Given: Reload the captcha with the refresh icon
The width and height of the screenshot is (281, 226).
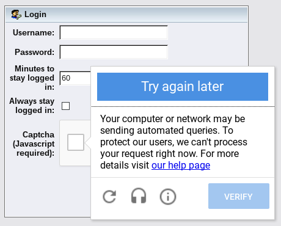Looking at the screenshot, I should (x=109, y=197).
